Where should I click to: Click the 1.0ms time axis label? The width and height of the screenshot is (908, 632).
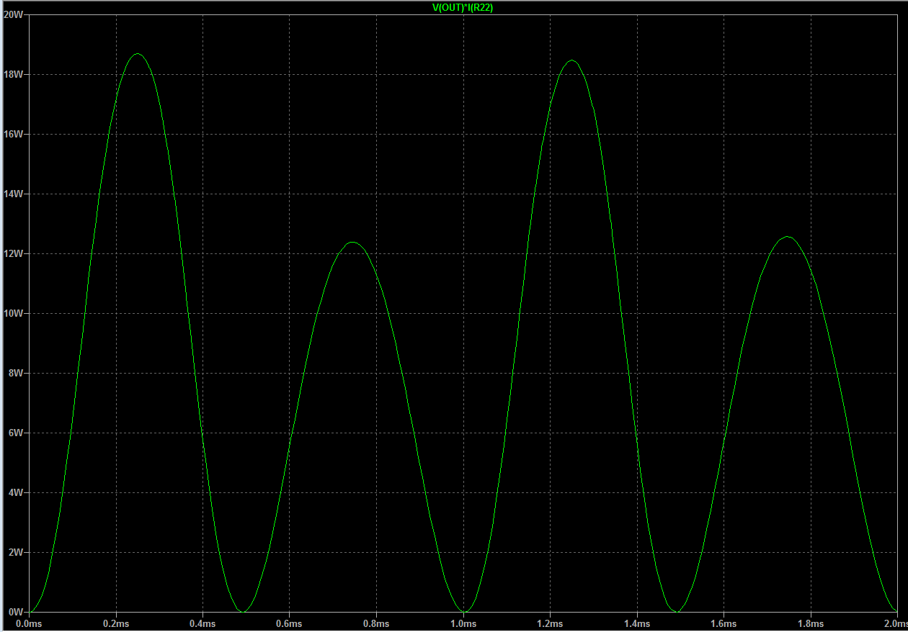coord(463,623)
